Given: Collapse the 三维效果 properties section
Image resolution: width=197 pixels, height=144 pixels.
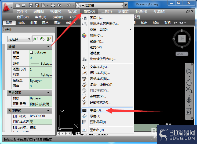Looking at the screenshot, I should tap(48, 93).
